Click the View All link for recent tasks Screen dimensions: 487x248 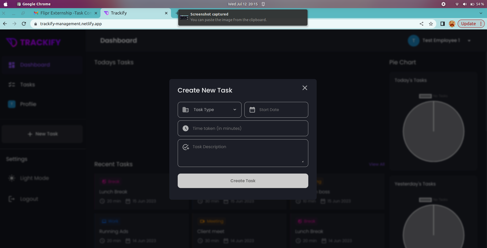click(x=377, y=164)
